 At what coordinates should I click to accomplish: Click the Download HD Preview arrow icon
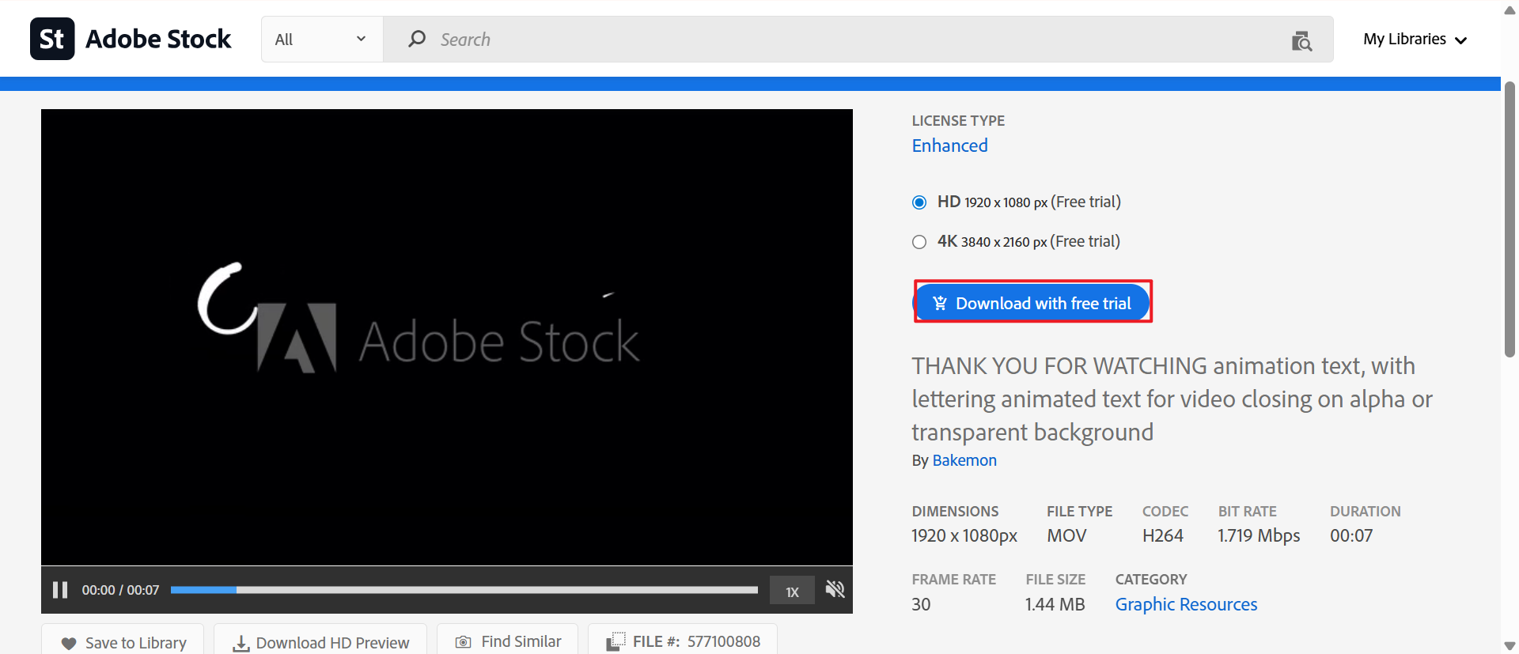click(241, 643)
